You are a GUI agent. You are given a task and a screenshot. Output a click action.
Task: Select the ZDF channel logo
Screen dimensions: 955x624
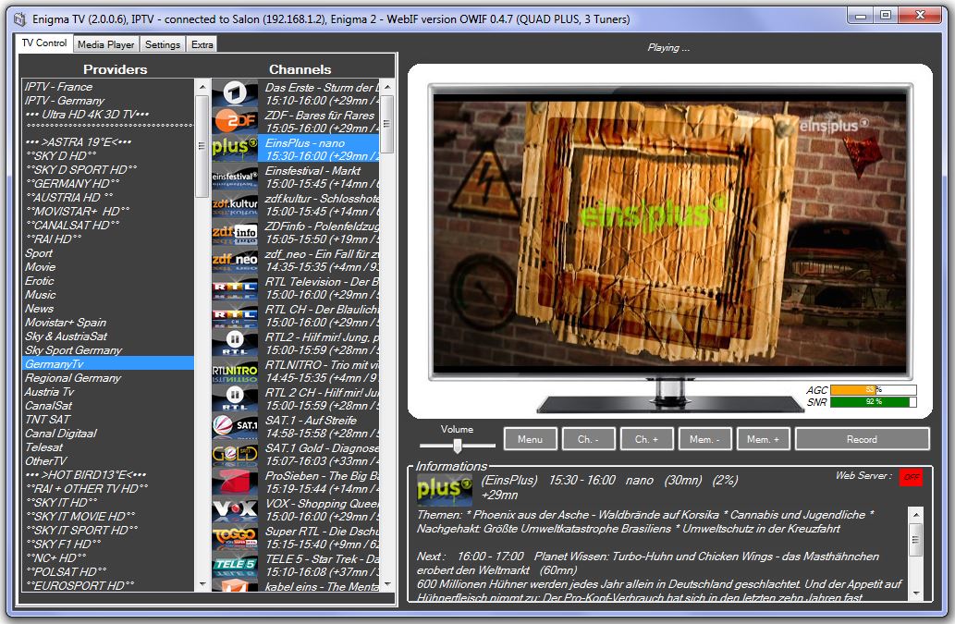[235, 121]
